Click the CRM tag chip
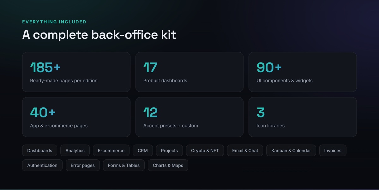379x190 pixels. click(x=143, y=151)
